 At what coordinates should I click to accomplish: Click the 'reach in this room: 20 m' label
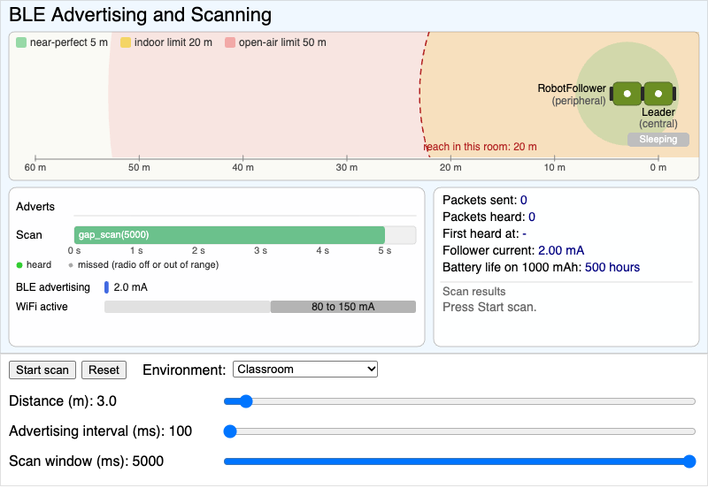tap(481, 147)
